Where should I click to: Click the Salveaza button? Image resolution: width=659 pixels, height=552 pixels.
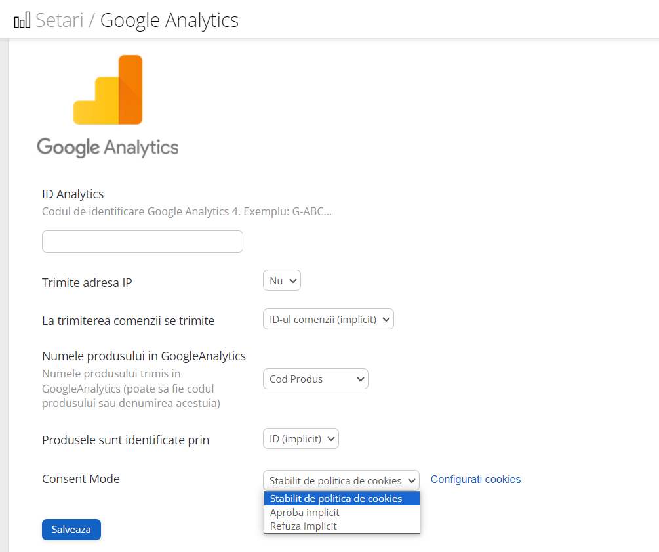point(71,530)
